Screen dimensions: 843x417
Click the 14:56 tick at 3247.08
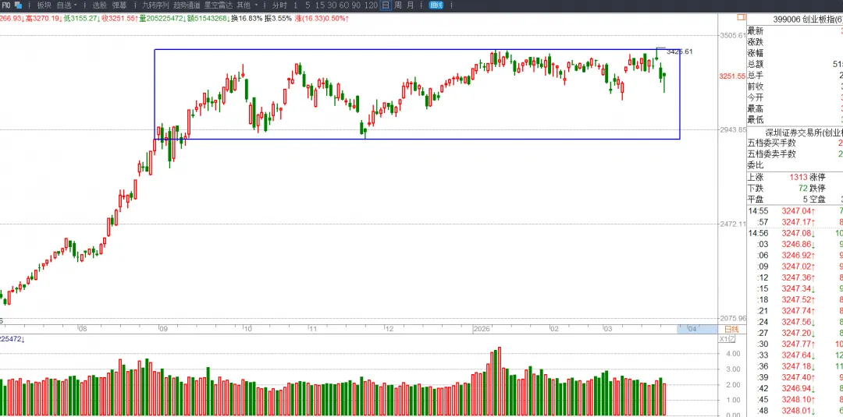795,234
